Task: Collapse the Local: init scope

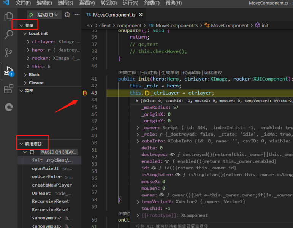Action: [25, 34]
